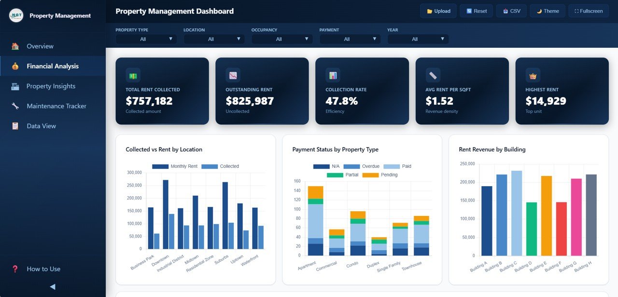Image resolution: width=618 pixels, height=297 pixels.
Task: Click the Maintenance Tracker wrench icon
Action: 15,106
